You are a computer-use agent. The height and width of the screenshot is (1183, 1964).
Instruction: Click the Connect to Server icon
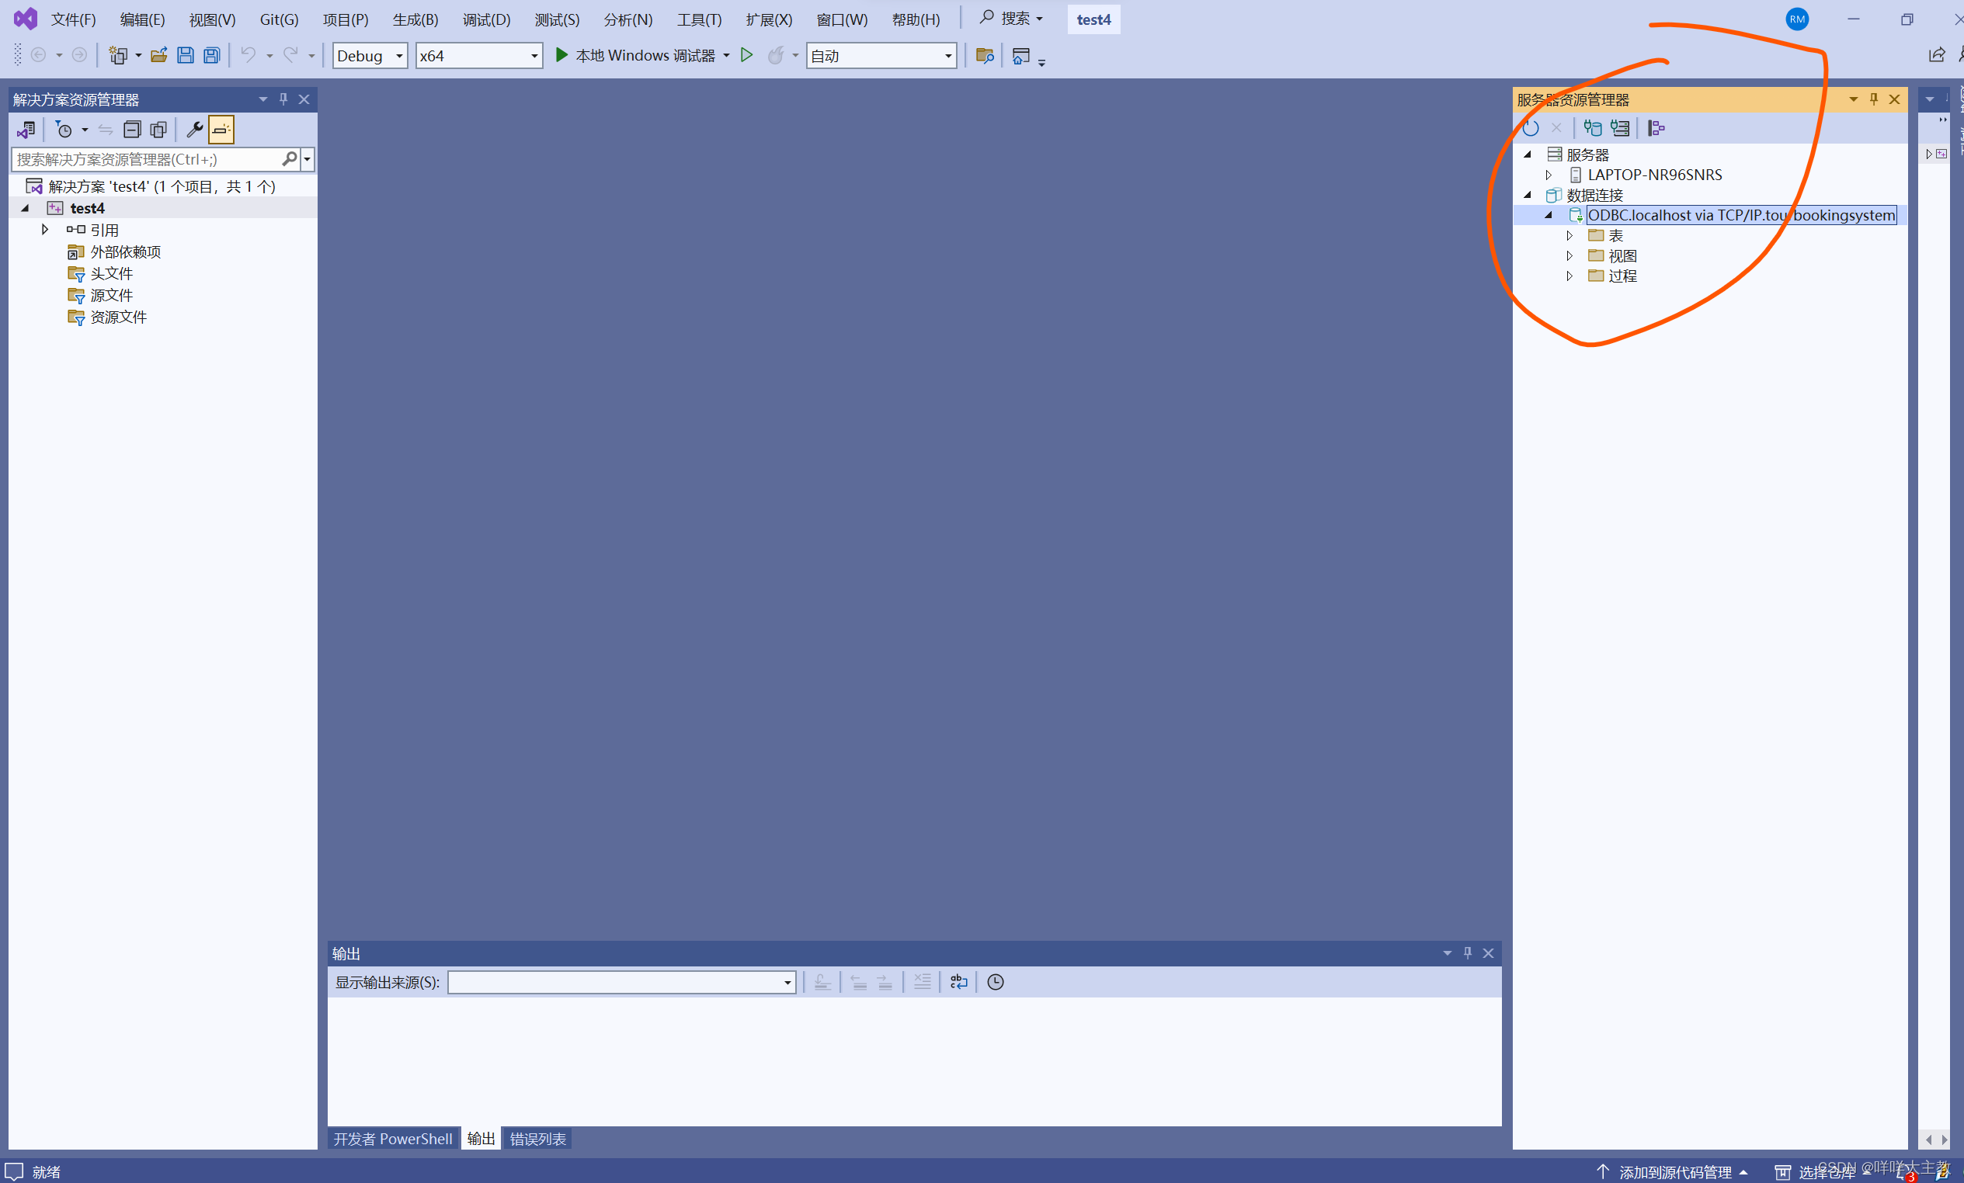point(1620,128)
